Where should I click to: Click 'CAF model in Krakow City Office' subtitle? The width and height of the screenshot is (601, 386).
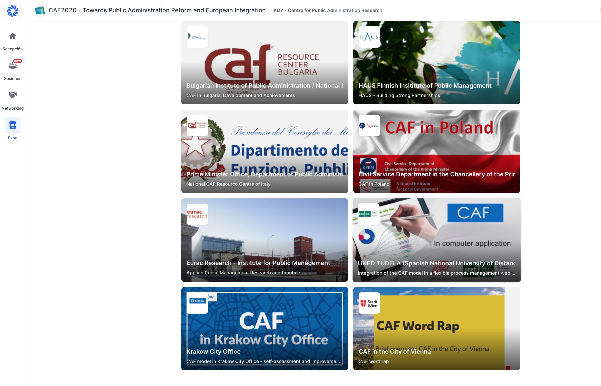click(263, 361)
